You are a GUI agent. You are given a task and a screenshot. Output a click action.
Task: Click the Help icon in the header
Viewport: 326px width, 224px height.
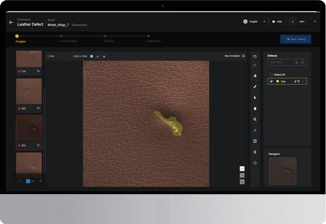(273, 22)
